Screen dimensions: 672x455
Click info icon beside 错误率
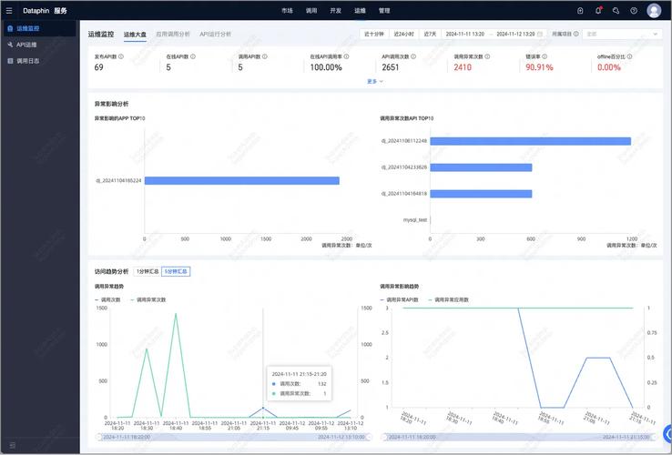545,56
